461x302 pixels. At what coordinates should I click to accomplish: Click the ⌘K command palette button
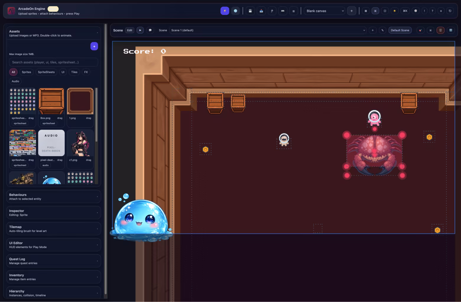point(405,11)
